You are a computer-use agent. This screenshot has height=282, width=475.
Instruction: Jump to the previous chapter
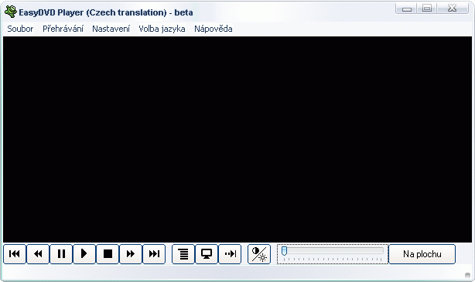15,254
